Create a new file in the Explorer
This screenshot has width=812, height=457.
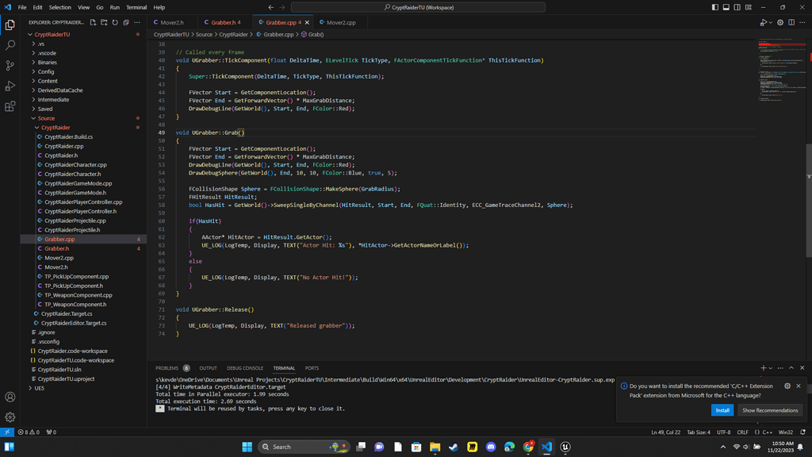pos(94,23)
